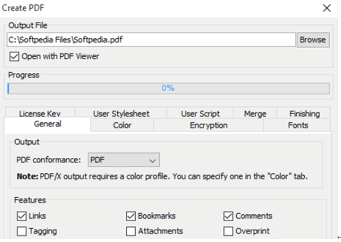341x242 pixels.
Task: Open the Finishing tab
Action: (304, 113)
